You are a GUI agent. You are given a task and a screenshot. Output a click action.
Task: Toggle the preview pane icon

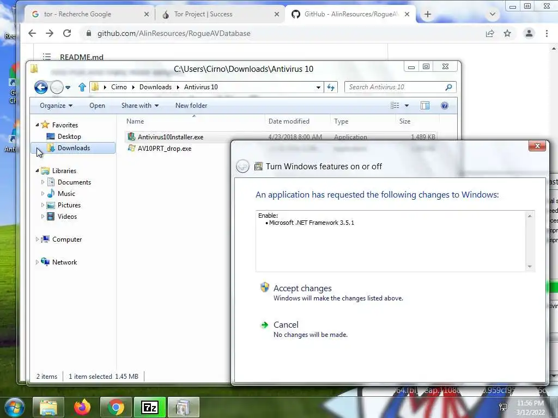(425, 106)
